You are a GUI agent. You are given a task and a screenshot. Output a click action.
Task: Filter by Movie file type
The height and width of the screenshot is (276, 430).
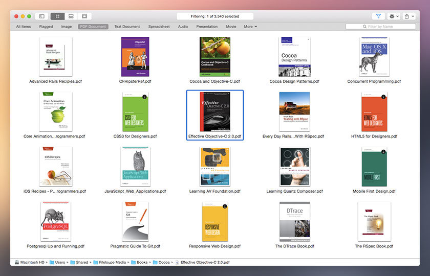coord(231,27)
